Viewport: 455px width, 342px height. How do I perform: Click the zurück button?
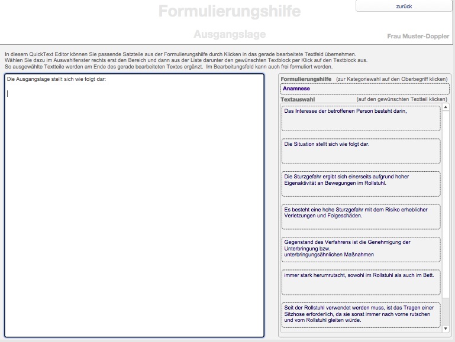click(404, 6)
